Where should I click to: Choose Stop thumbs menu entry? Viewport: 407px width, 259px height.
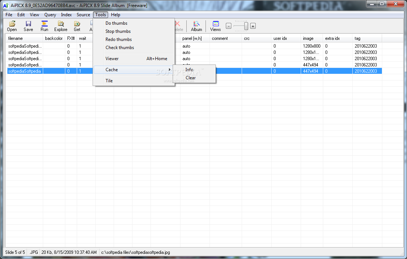[134, 31]
